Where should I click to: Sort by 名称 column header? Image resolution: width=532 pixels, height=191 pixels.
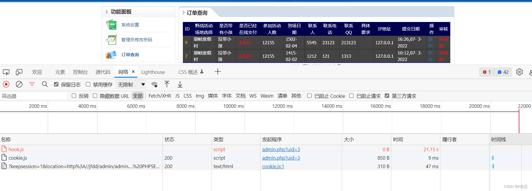coord(81,139)
